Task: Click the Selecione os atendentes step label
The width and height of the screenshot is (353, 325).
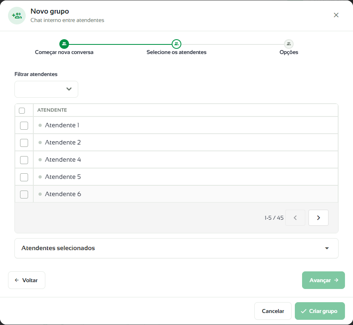Action: click(x=176, y=52)
